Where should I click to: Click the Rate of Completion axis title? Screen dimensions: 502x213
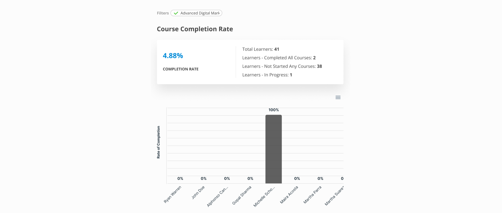point(158,142)
